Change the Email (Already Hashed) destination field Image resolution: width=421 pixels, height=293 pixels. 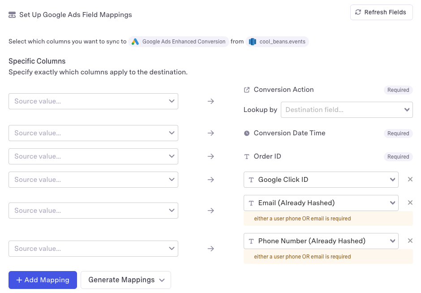(x=321, y=203)
